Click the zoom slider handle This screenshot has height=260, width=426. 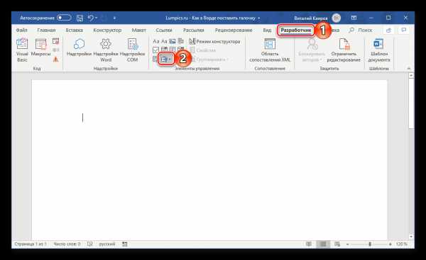point(370,244)
